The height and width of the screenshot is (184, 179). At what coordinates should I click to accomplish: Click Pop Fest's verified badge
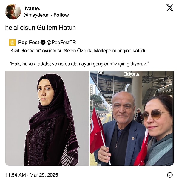click(43, 43)
